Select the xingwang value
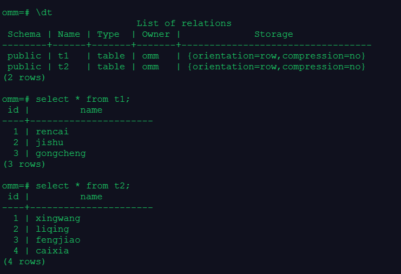The image size is (401, 274). [58, 218]
